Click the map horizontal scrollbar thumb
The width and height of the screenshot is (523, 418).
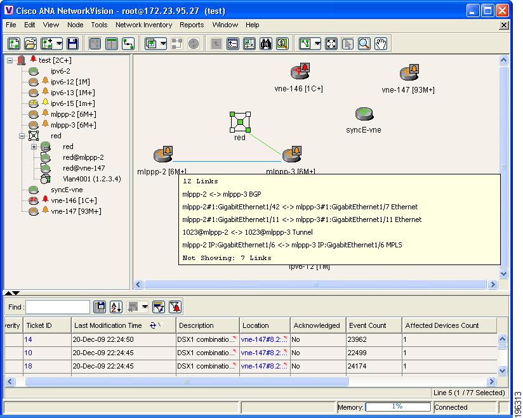(315, 285)
